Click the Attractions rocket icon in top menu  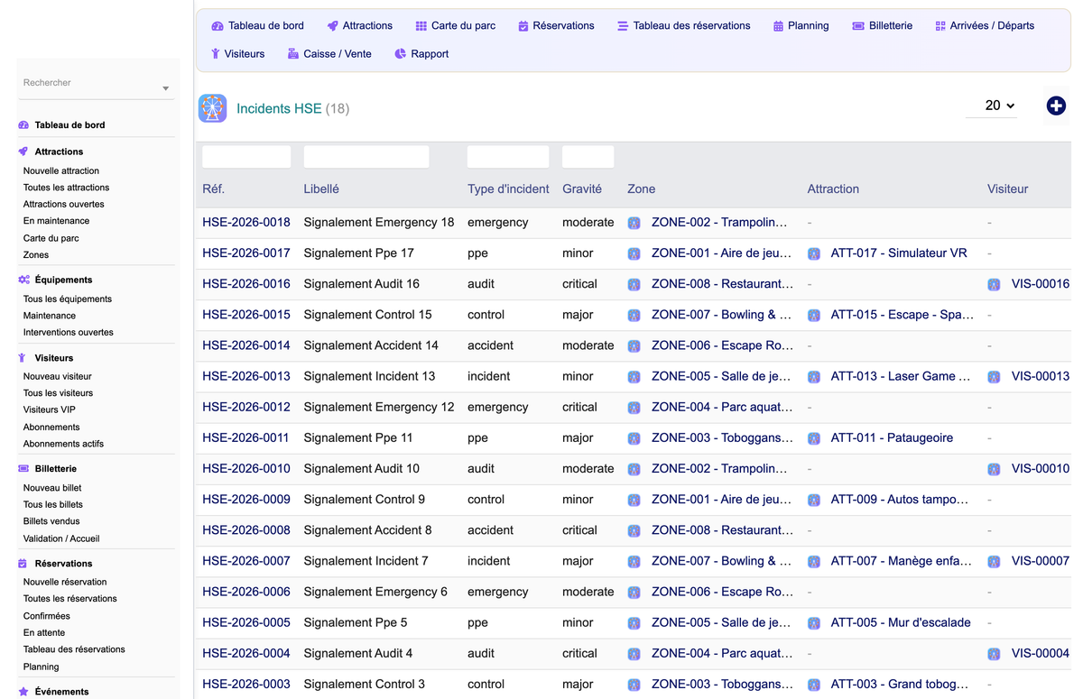coord(332,26)
